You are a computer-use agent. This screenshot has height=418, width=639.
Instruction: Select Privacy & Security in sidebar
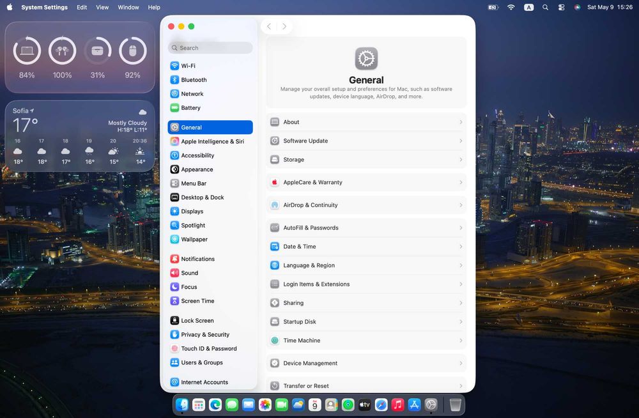click(x=210, y=334)
